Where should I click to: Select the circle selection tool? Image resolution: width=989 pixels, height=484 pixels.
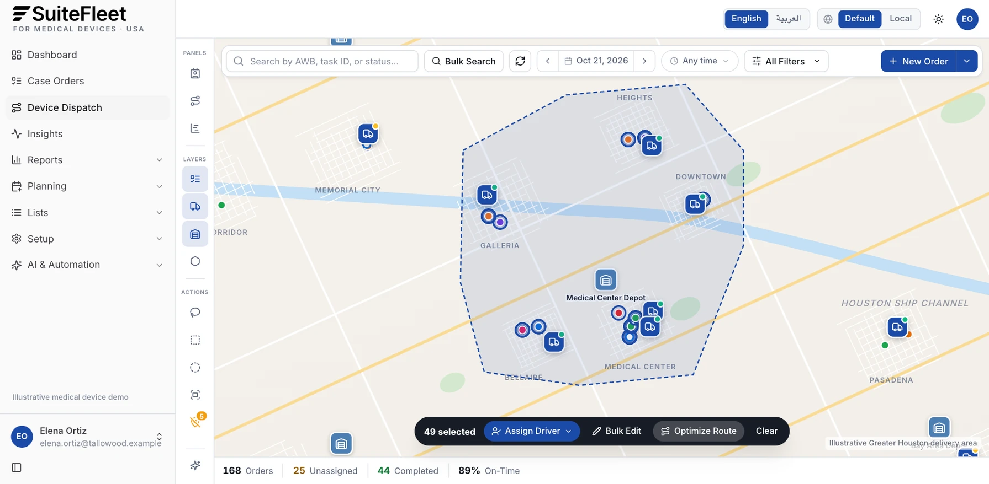[x=195, y=368]
